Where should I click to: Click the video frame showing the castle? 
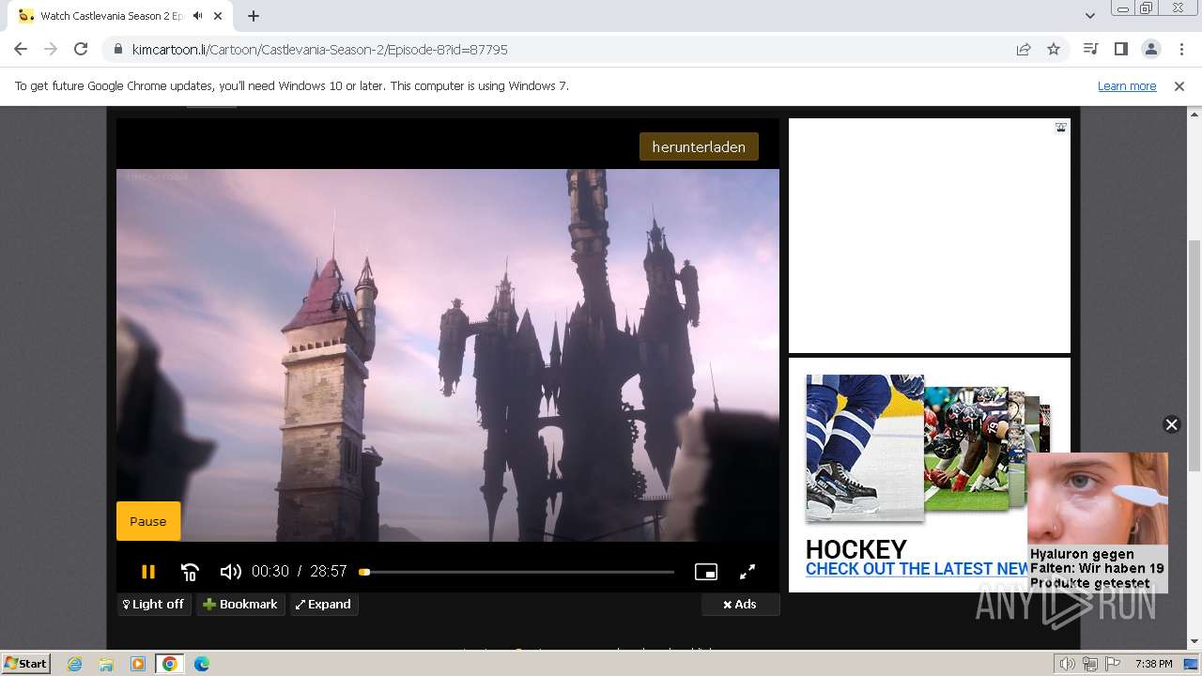click(x=448, y=355)
